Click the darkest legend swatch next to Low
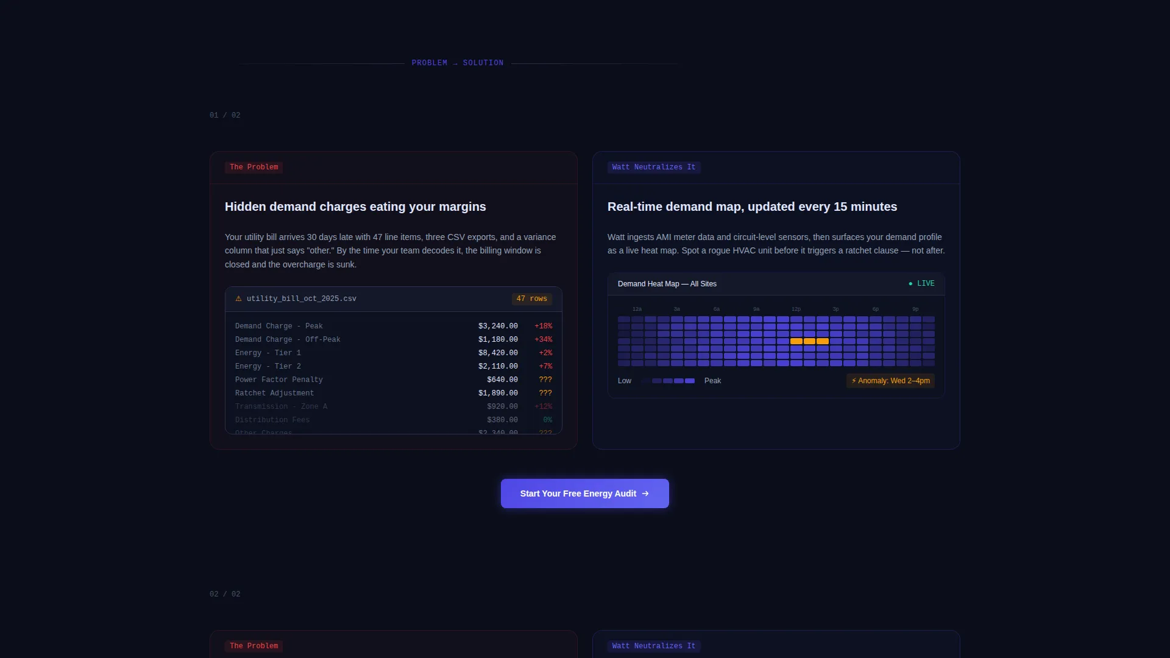Viewport: 1170px width, 658px height. (646, 381)
